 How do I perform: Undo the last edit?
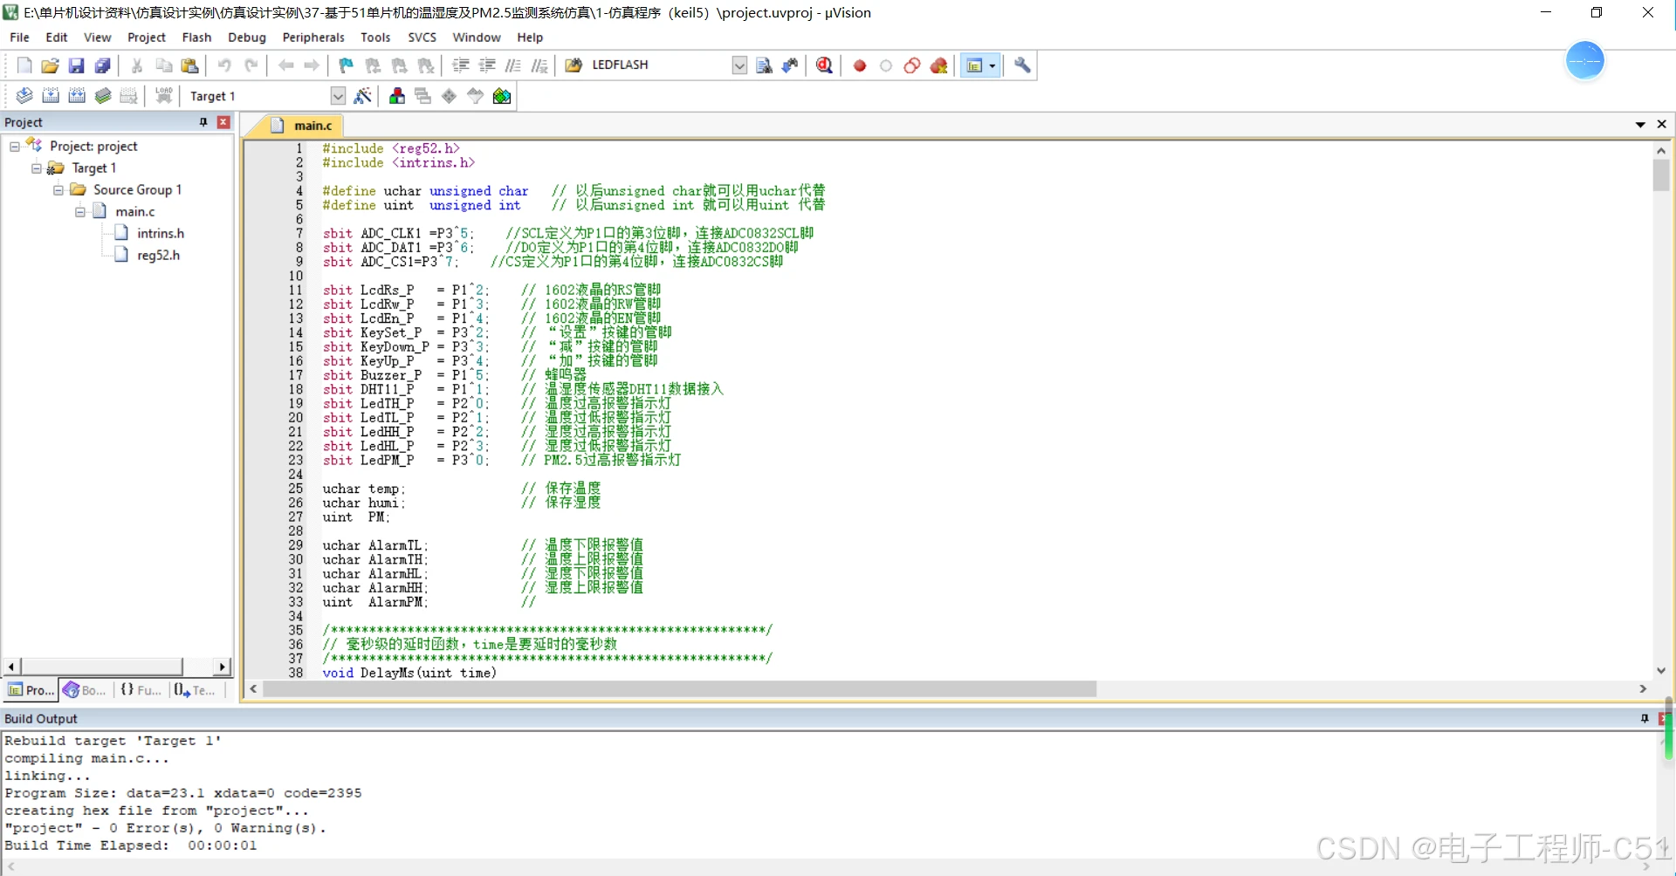click(x=224, y=65)
